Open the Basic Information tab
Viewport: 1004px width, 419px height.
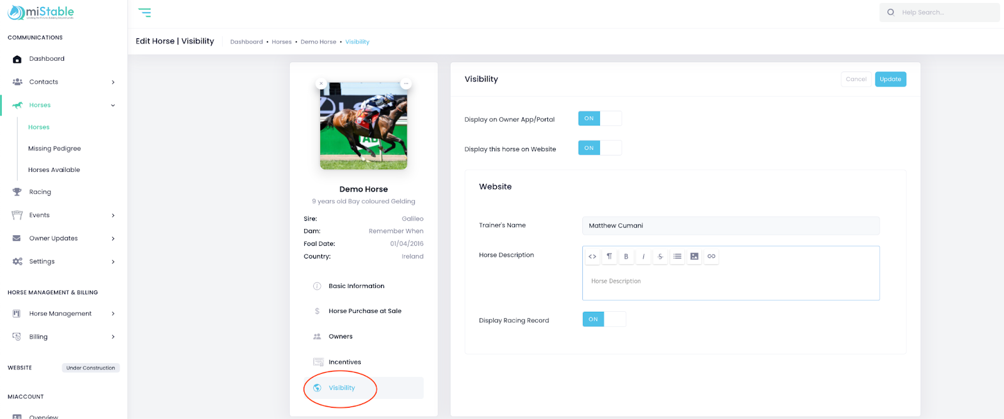click(x=356, y=286)
